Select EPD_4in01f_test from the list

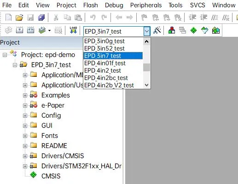(113, 63)
